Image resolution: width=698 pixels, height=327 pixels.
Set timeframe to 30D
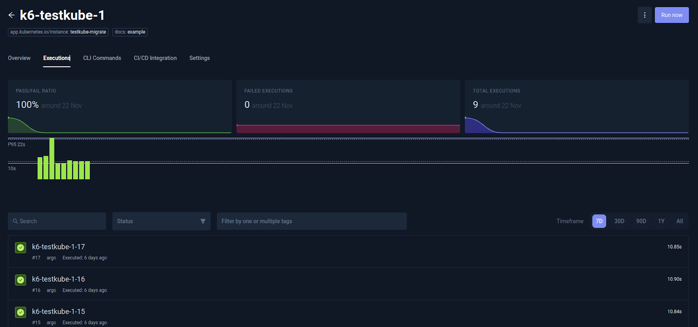click(619, 221)
